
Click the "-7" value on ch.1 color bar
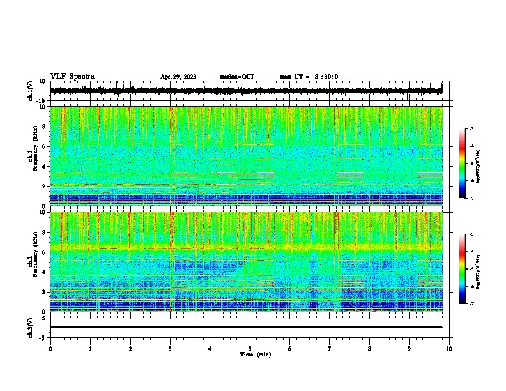[471, 198]
